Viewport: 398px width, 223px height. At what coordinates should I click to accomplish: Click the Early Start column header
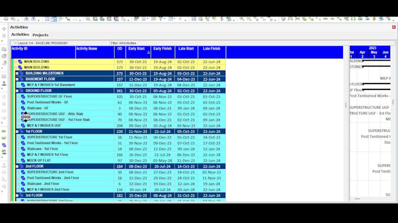pyautogui.click(x=138, y=52)
